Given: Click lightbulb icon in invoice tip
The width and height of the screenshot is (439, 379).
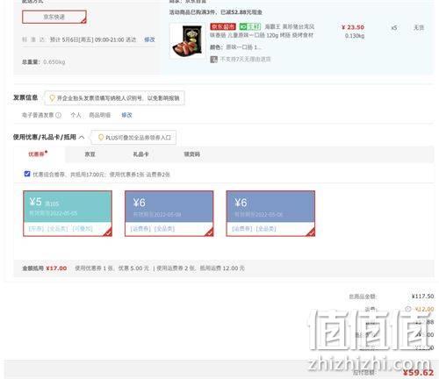Looking at the screenshot, I should 52,98.
